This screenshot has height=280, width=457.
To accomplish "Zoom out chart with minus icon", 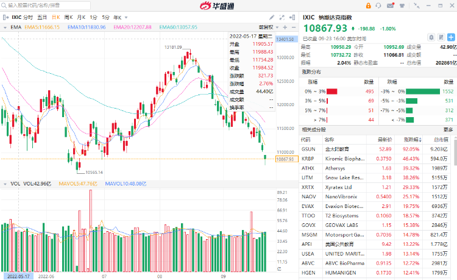I will [294, 27].
